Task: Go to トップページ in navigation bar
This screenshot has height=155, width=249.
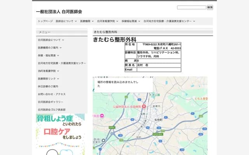Action: coord(45,21)
